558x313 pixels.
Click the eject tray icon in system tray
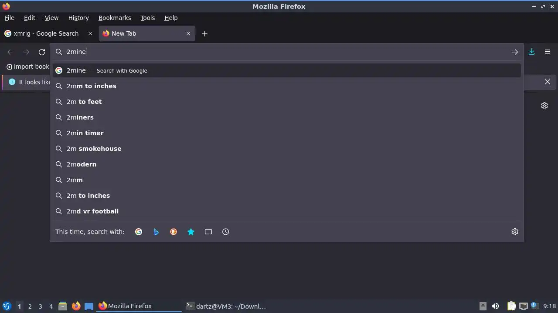[x=483, y=306]
